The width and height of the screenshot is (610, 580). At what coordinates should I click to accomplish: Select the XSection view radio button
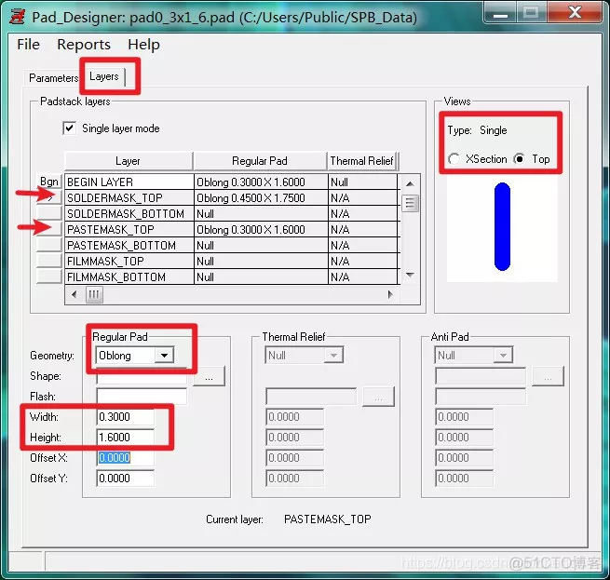[x=454, y=159]
